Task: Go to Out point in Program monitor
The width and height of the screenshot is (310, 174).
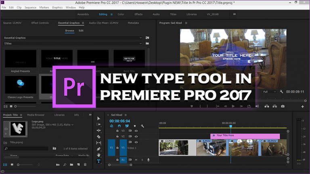Action: 257,106
